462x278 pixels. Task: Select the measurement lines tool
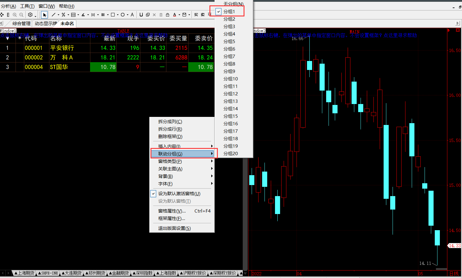click(93, 15)
